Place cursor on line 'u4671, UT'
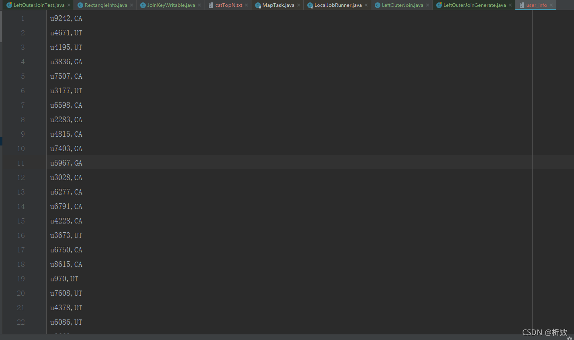Viewport: 574px width, 340px height. coord(66,33)
